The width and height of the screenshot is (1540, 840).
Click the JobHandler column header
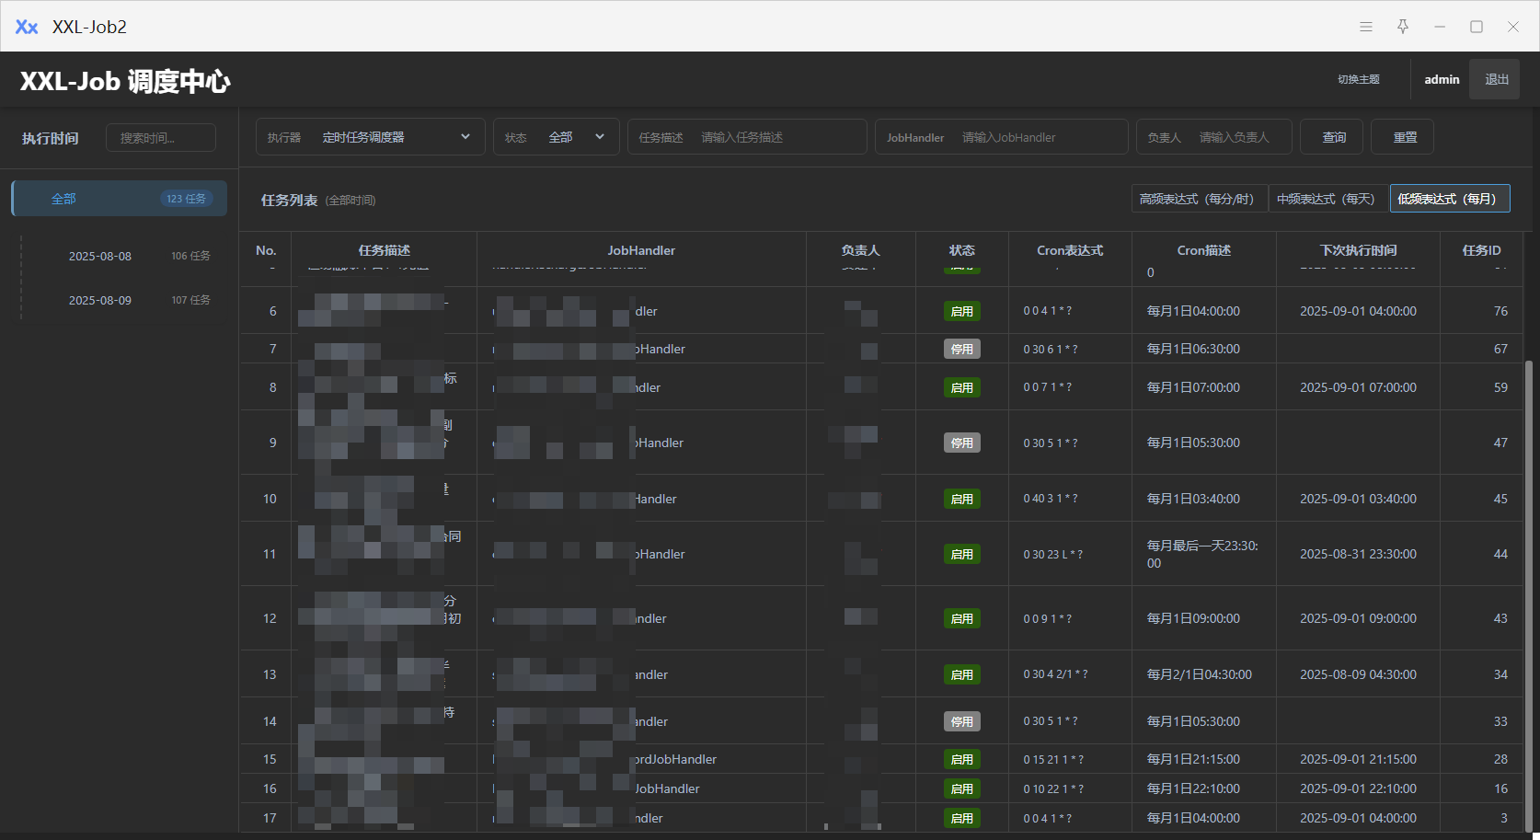click(641, 250)
